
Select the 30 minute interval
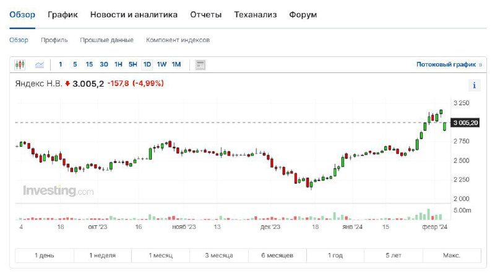click(x=104, y=64)
